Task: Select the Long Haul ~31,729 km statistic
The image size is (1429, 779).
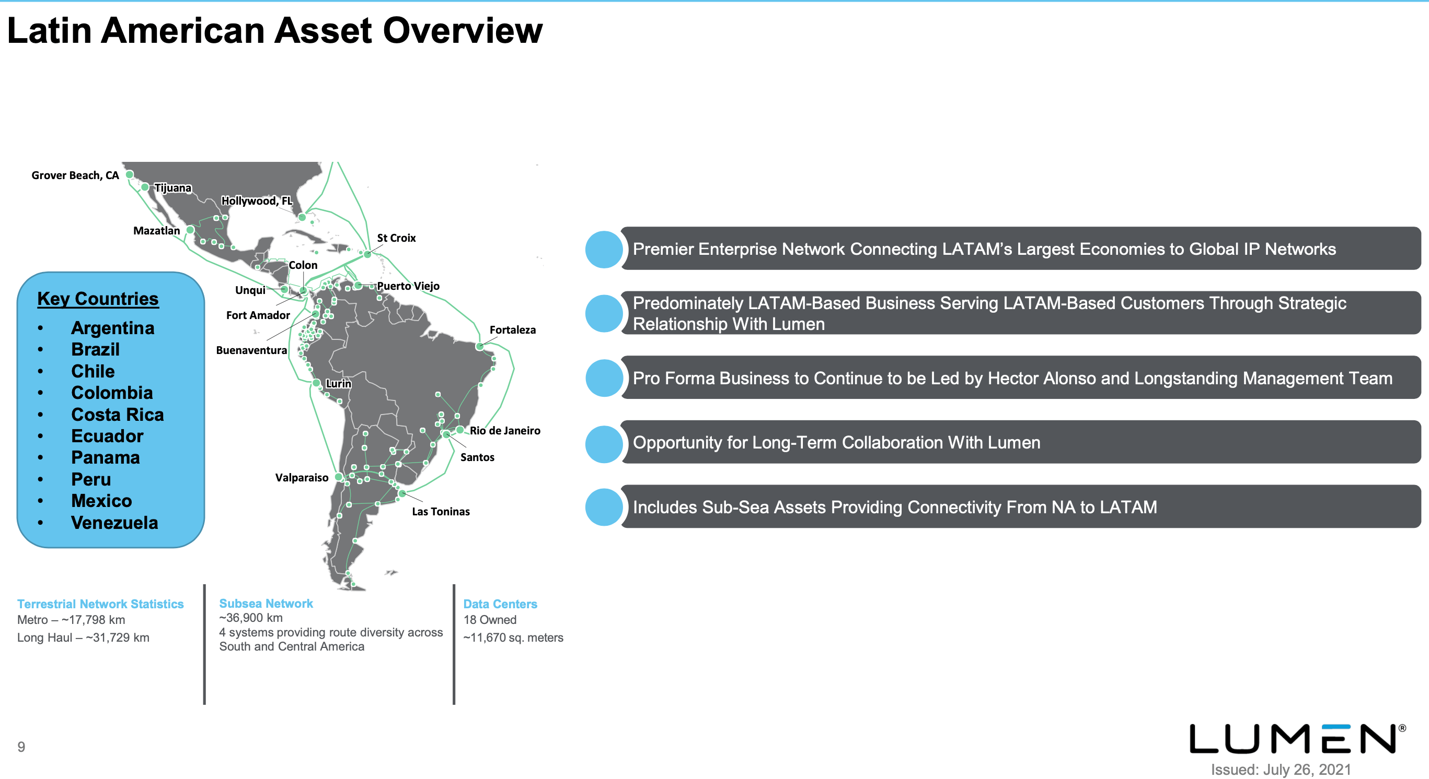Action: click(83, 638)
